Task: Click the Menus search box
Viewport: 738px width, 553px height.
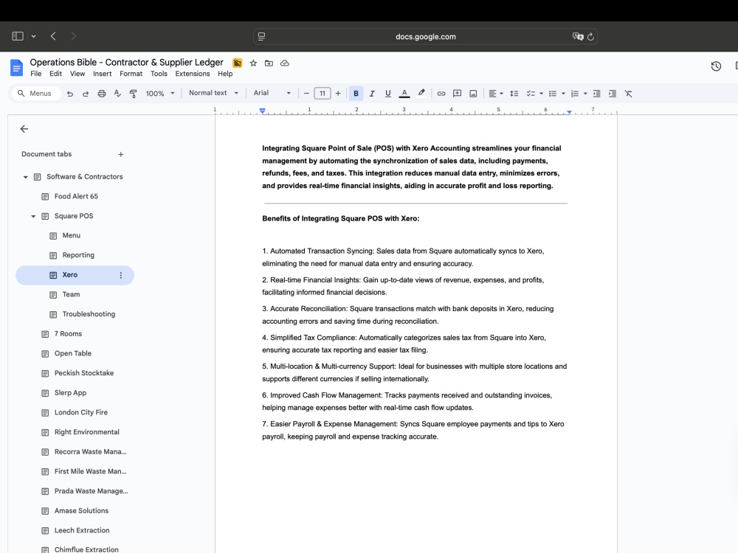Action: [x=37, y=94]
